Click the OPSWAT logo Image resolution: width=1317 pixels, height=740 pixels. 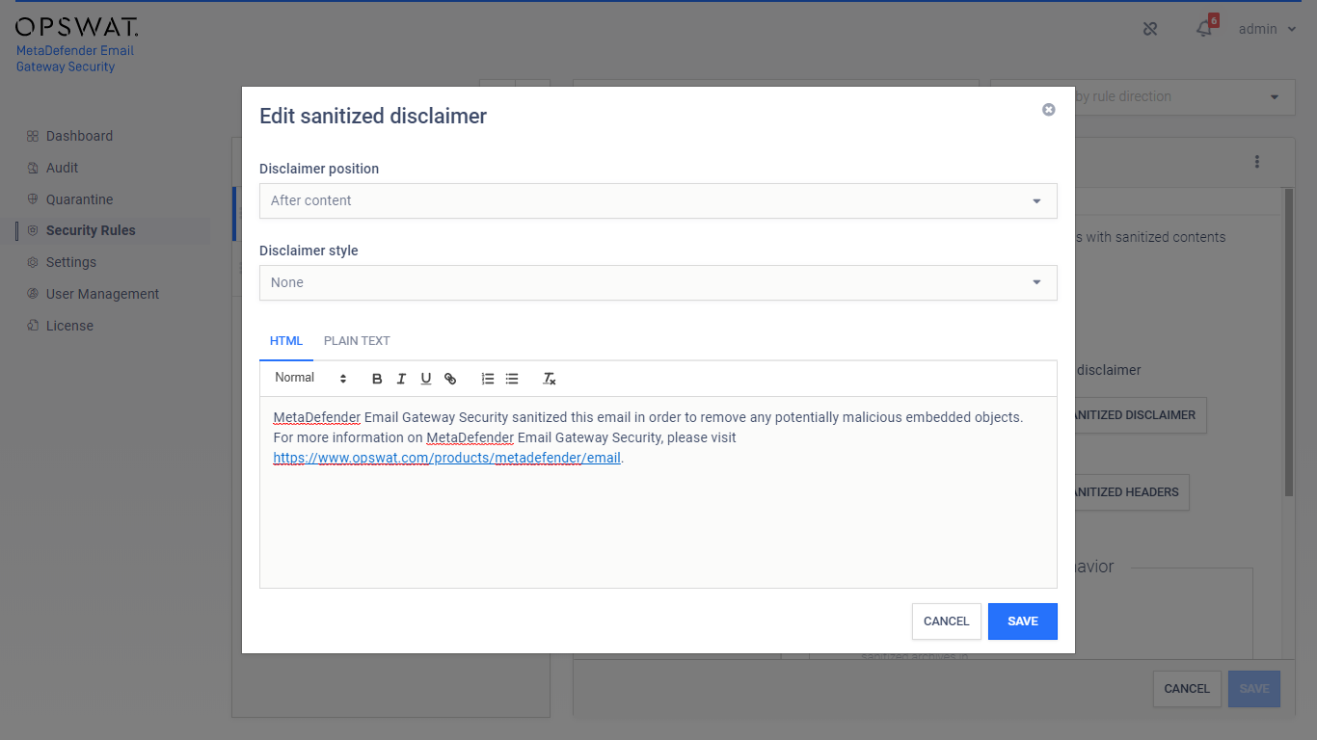coord(77,26)
